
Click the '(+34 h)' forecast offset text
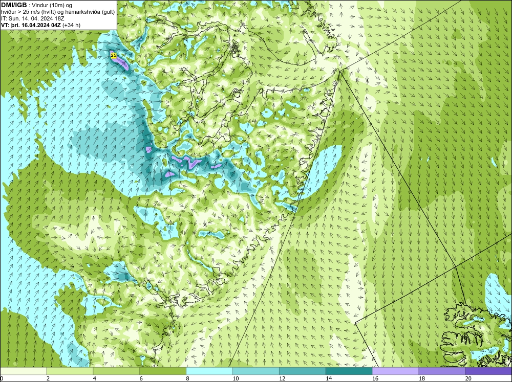pos(72,25)
